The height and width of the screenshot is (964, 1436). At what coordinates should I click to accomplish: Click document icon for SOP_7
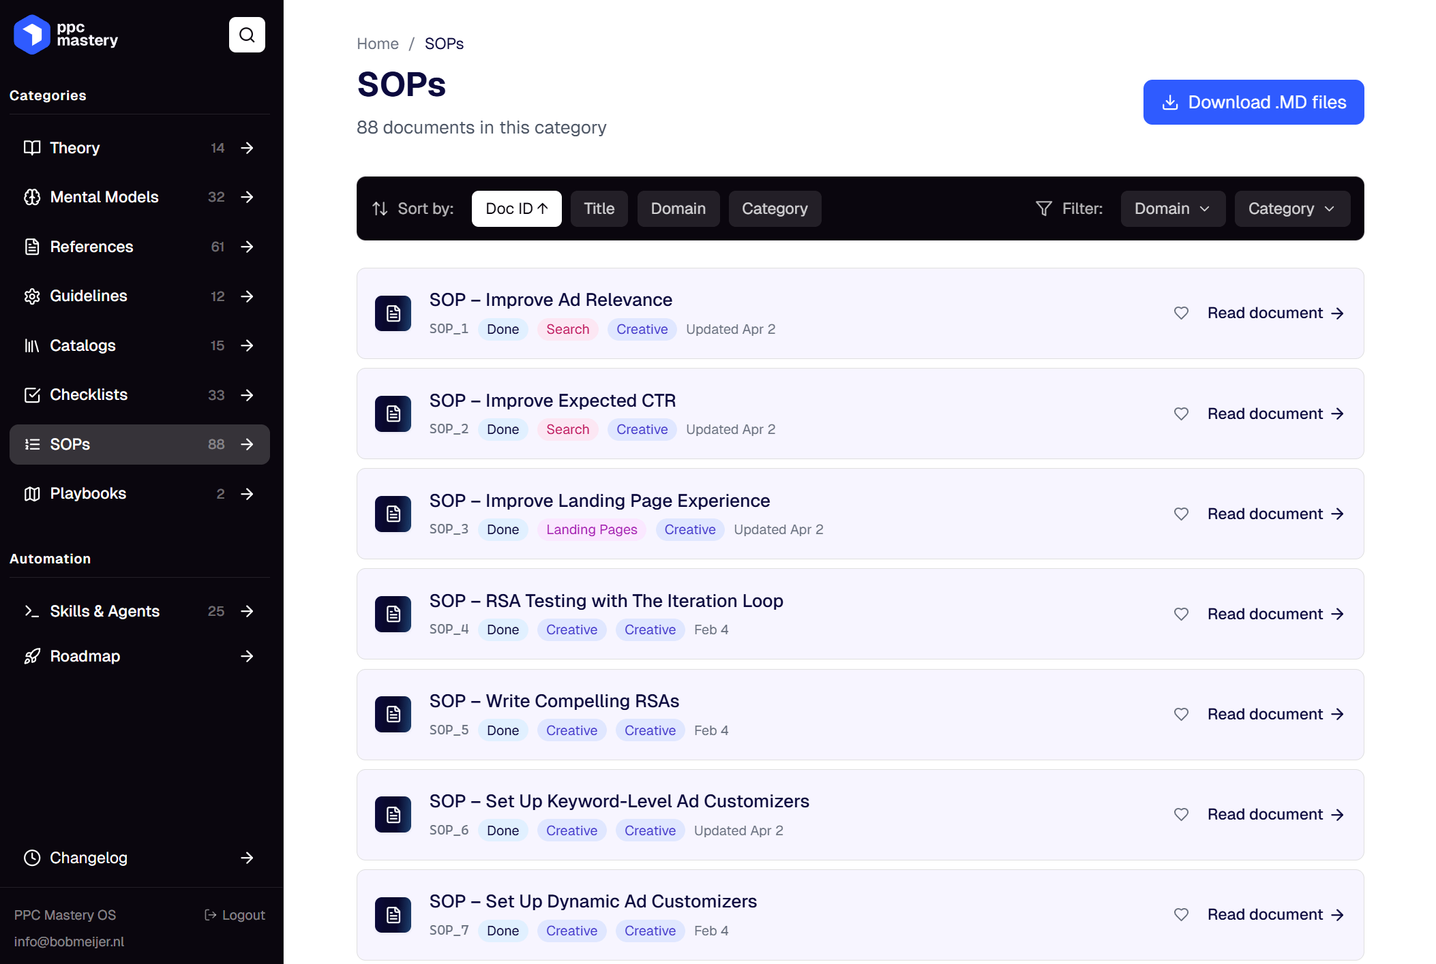[393, 914]
